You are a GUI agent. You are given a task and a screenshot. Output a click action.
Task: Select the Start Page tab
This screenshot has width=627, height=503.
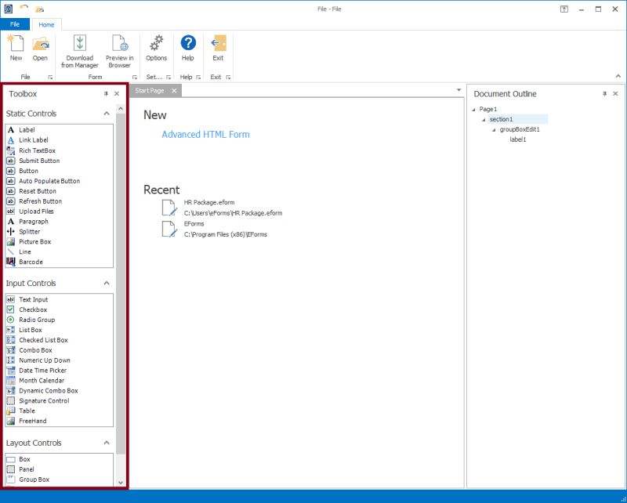tap(150, 91)
